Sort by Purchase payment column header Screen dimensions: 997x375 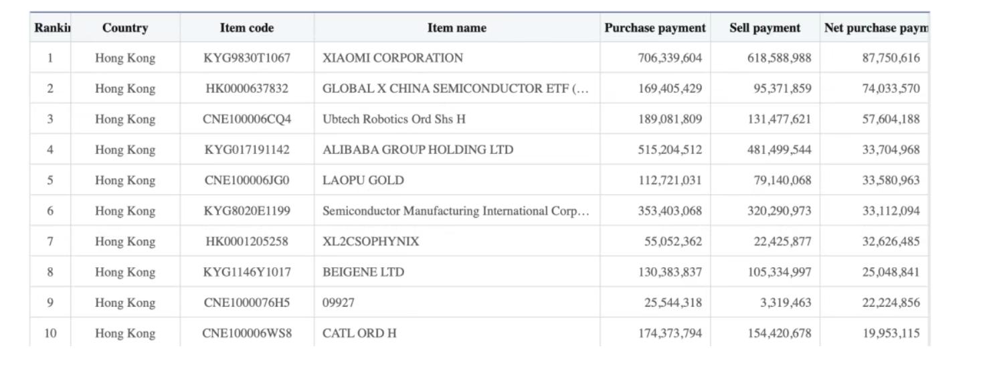click(655, 28)
